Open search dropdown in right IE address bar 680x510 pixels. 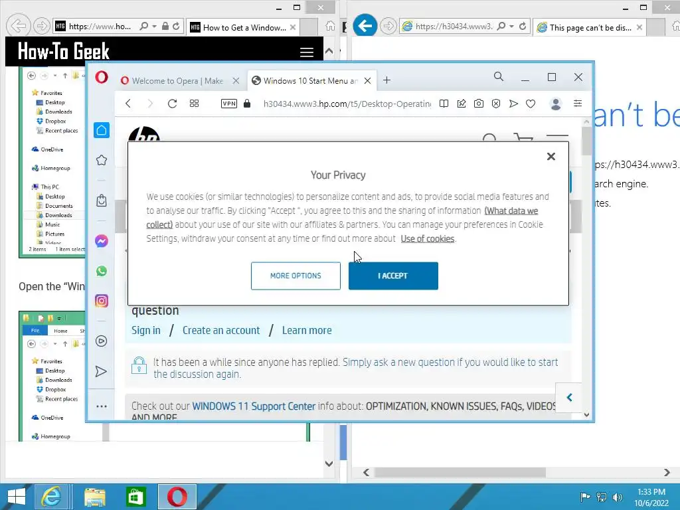coord(512,27)
